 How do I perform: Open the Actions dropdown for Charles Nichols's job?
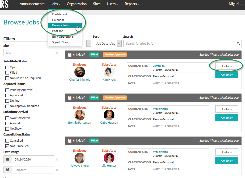[226, 75]
